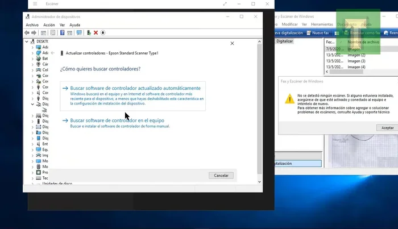Expand the Bat node chevron
The image size is (398, 229).
pos(32,59)
